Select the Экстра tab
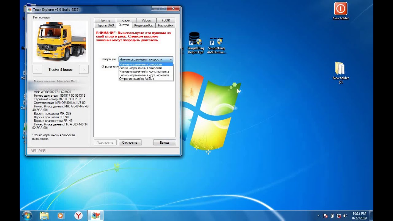This screenshot has height=221, width=393. pos(124,25)
